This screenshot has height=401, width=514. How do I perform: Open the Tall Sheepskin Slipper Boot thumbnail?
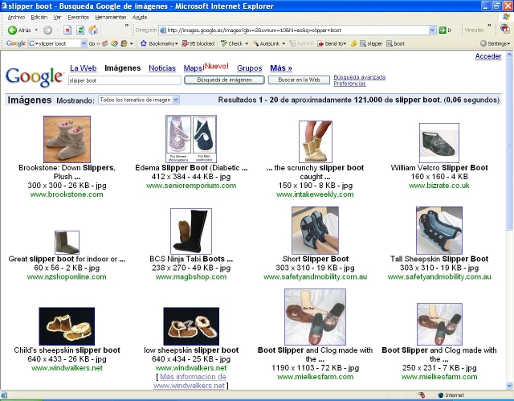439,231
